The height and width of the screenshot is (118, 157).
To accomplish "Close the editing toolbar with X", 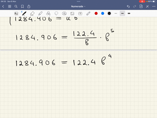I will pos(148,7).
